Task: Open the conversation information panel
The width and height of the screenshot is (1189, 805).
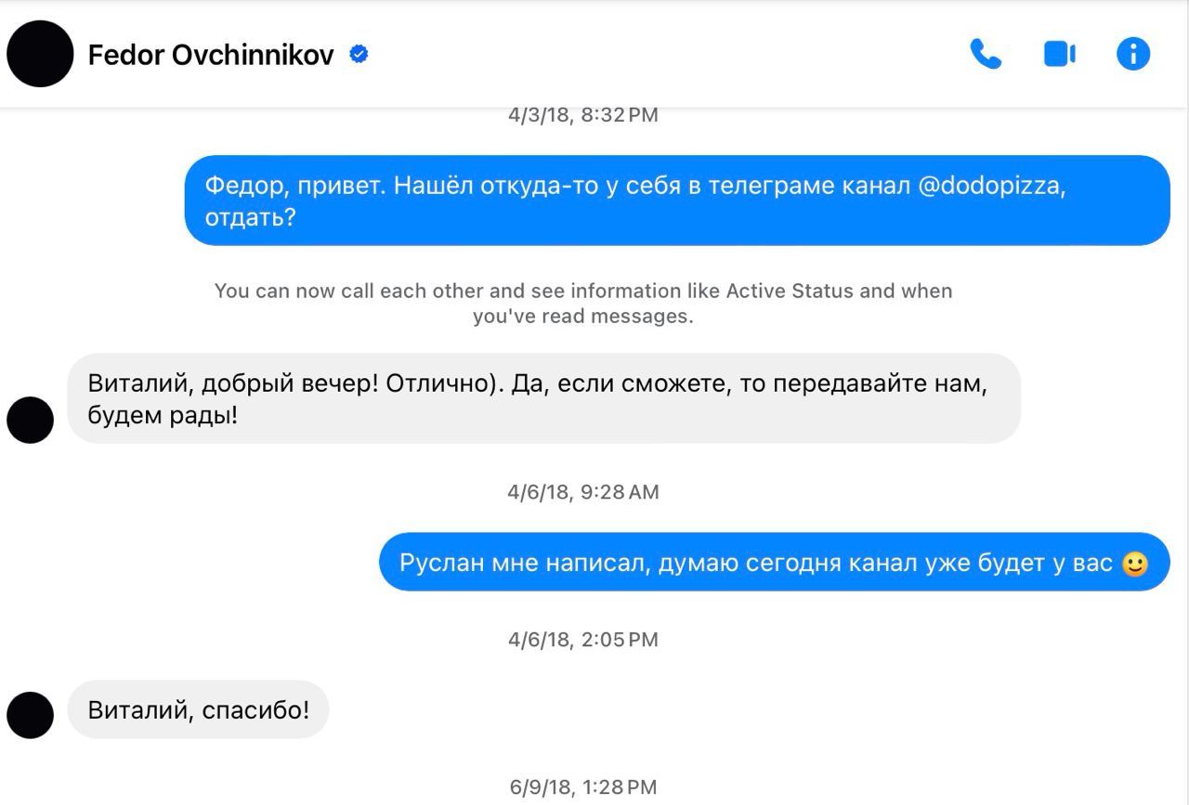Action: [1132, 54]
